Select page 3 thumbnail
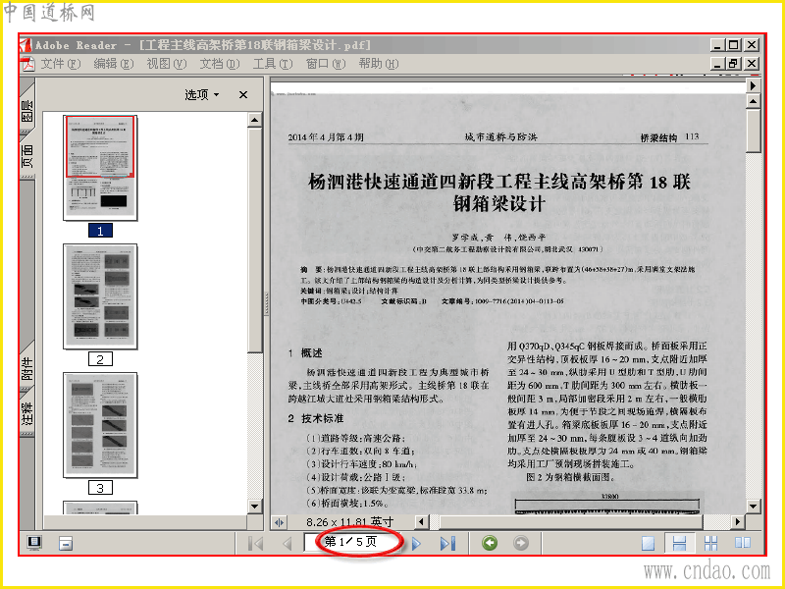 point(100,425)
